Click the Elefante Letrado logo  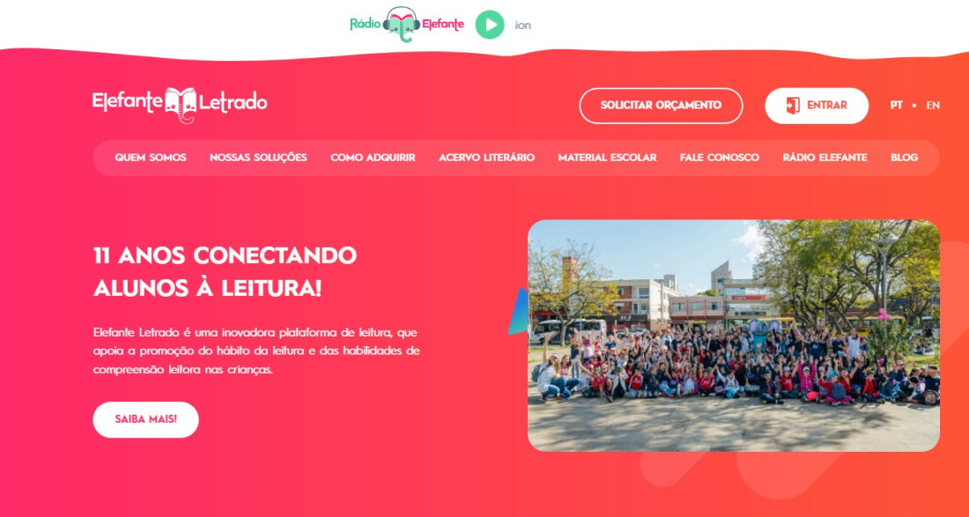180,105
